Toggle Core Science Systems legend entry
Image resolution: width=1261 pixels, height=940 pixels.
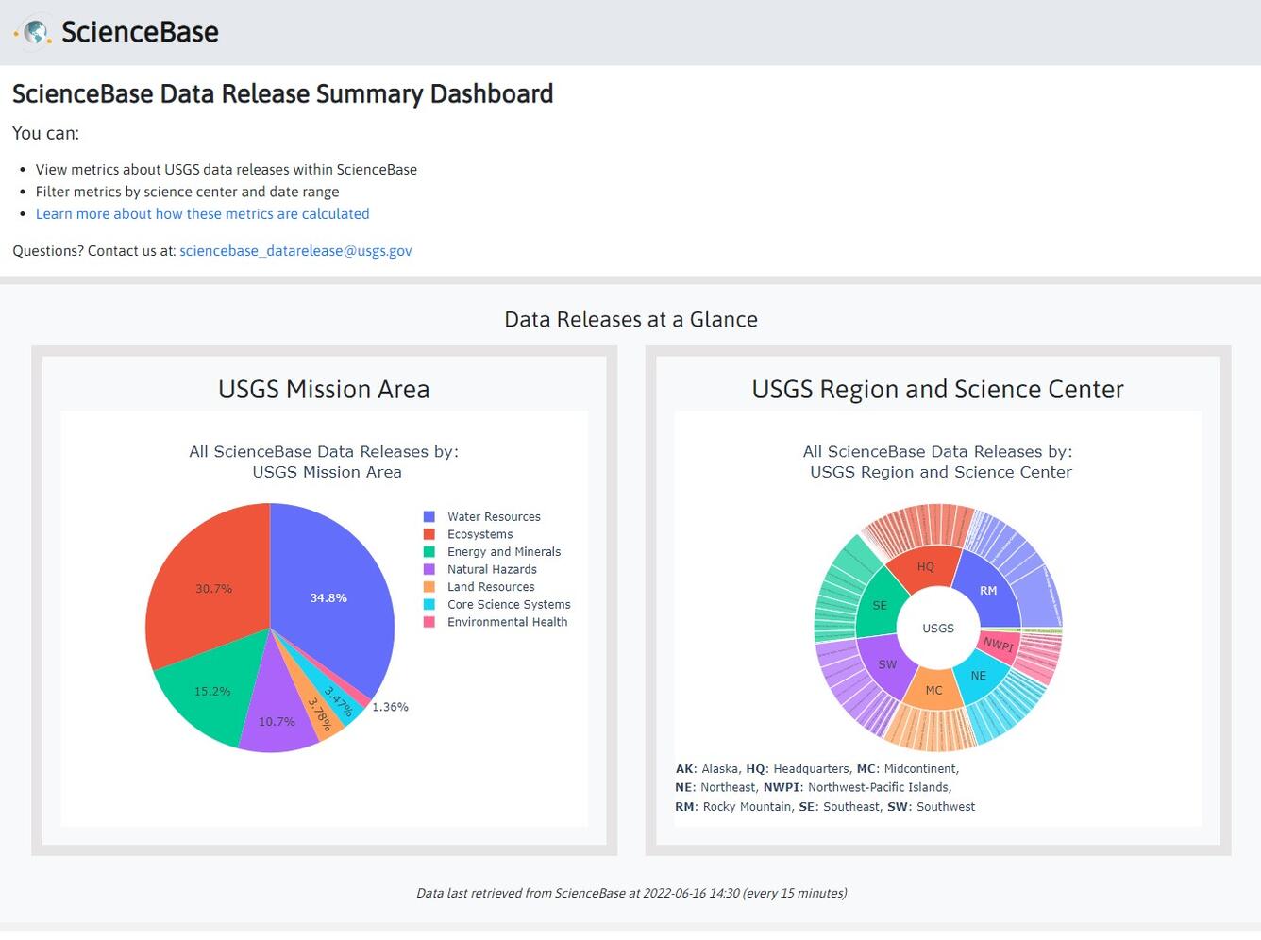[509, 604]
